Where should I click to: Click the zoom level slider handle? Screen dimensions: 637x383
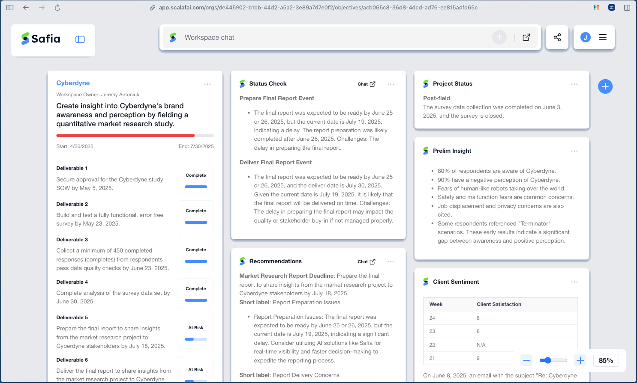coord(548,360)
